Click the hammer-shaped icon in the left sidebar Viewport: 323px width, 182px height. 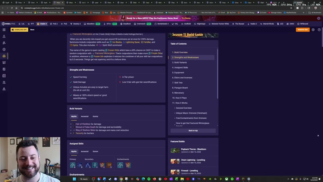pyautogui.click(x=4, y=43)
